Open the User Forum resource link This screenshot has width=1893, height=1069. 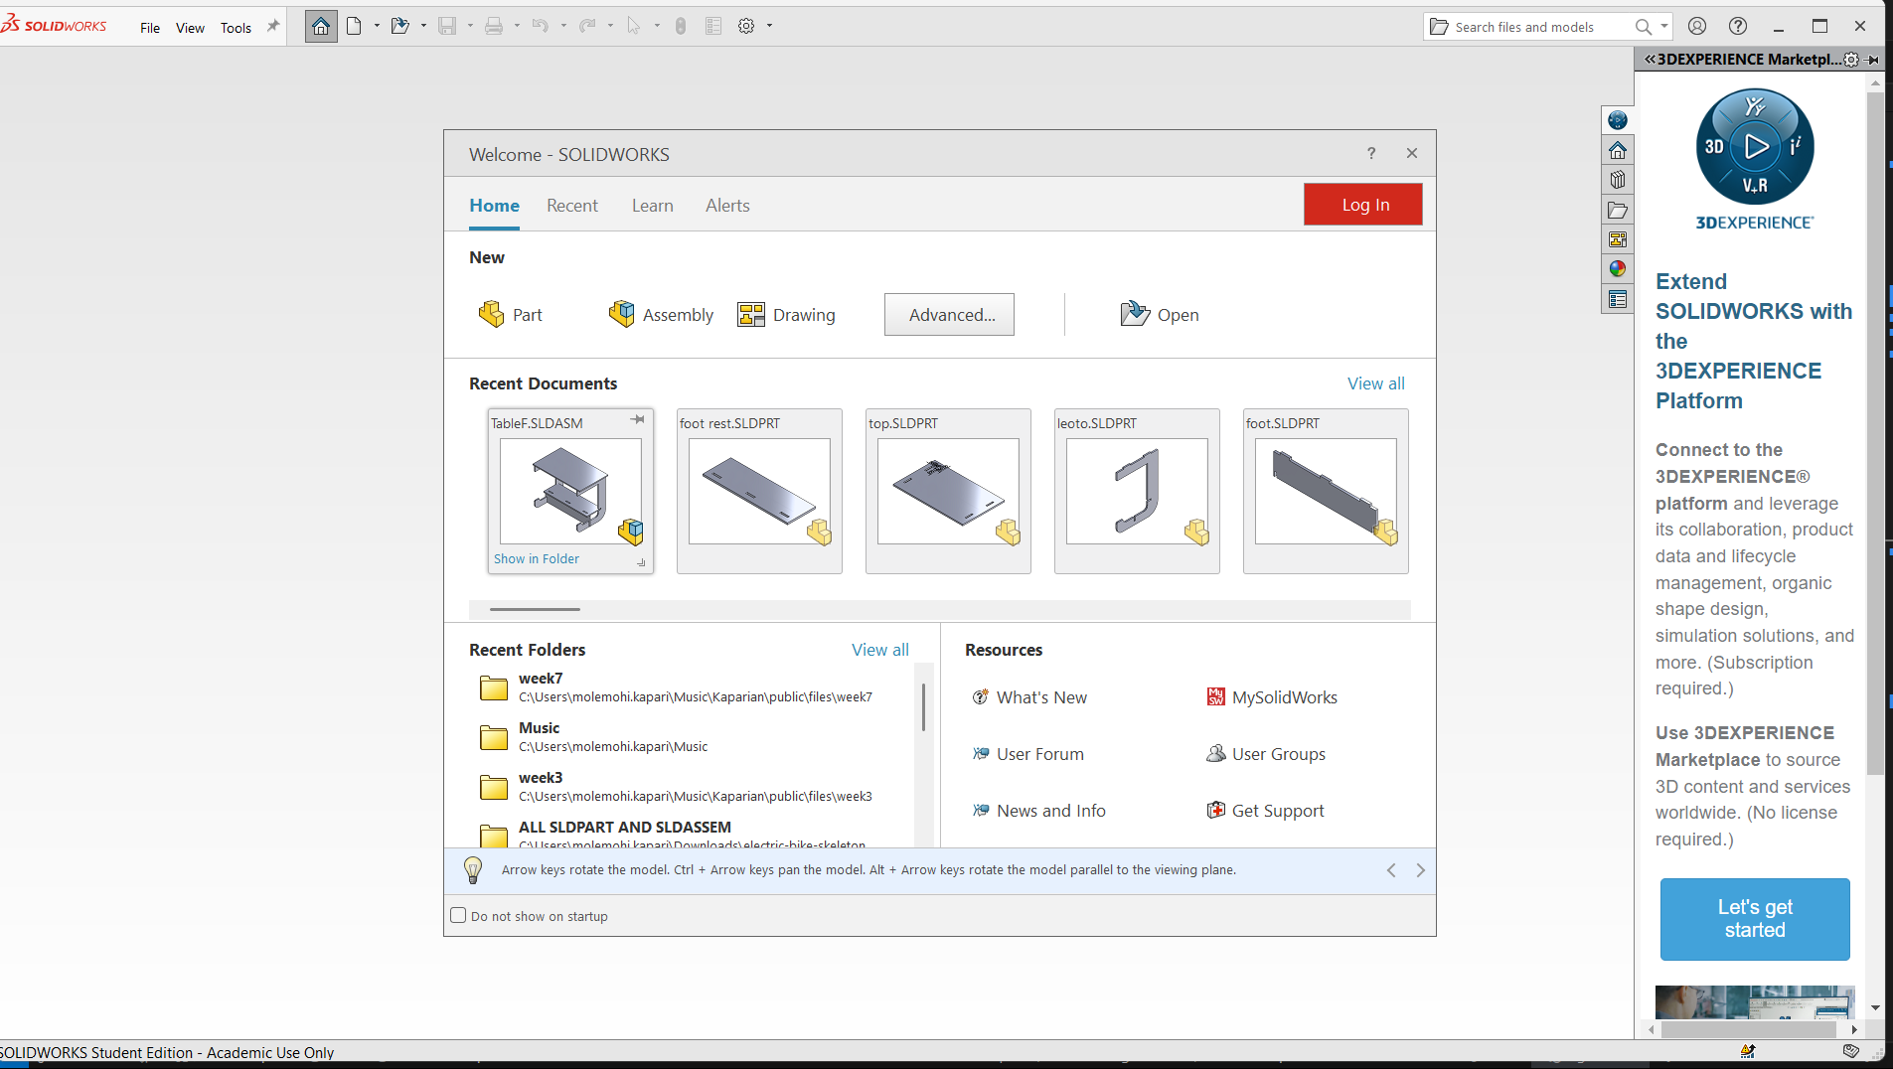[x=1027, y=754]
